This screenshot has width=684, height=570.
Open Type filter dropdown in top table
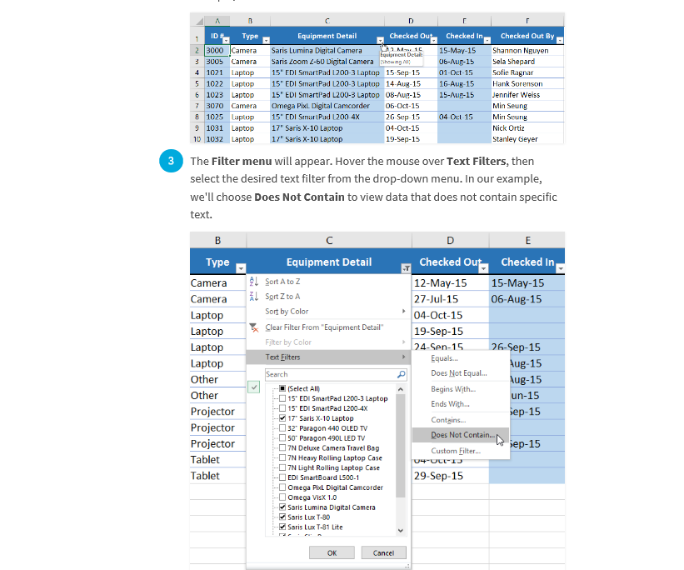266,40
